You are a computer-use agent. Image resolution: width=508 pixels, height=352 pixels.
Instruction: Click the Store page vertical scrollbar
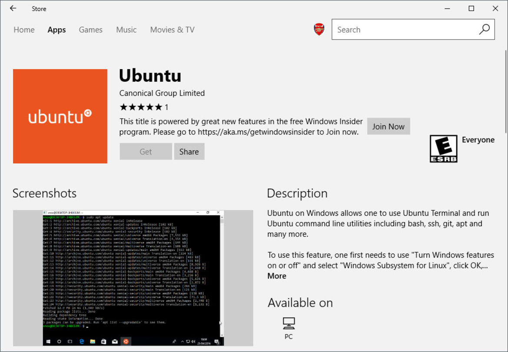[506, 91]
